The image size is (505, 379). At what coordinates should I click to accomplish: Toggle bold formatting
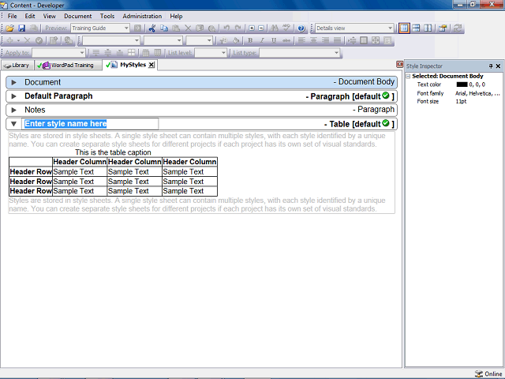(250, 40)
